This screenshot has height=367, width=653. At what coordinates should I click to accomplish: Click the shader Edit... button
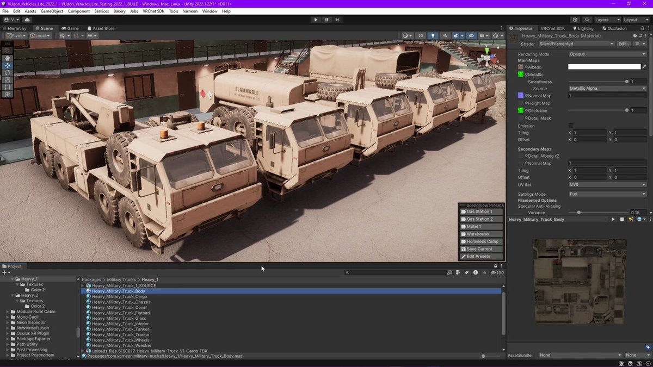pyautogui.click(x=624, y=44)
